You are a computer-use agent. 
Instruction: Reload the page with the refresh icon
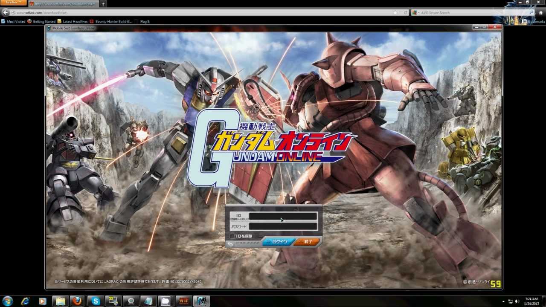405,13
